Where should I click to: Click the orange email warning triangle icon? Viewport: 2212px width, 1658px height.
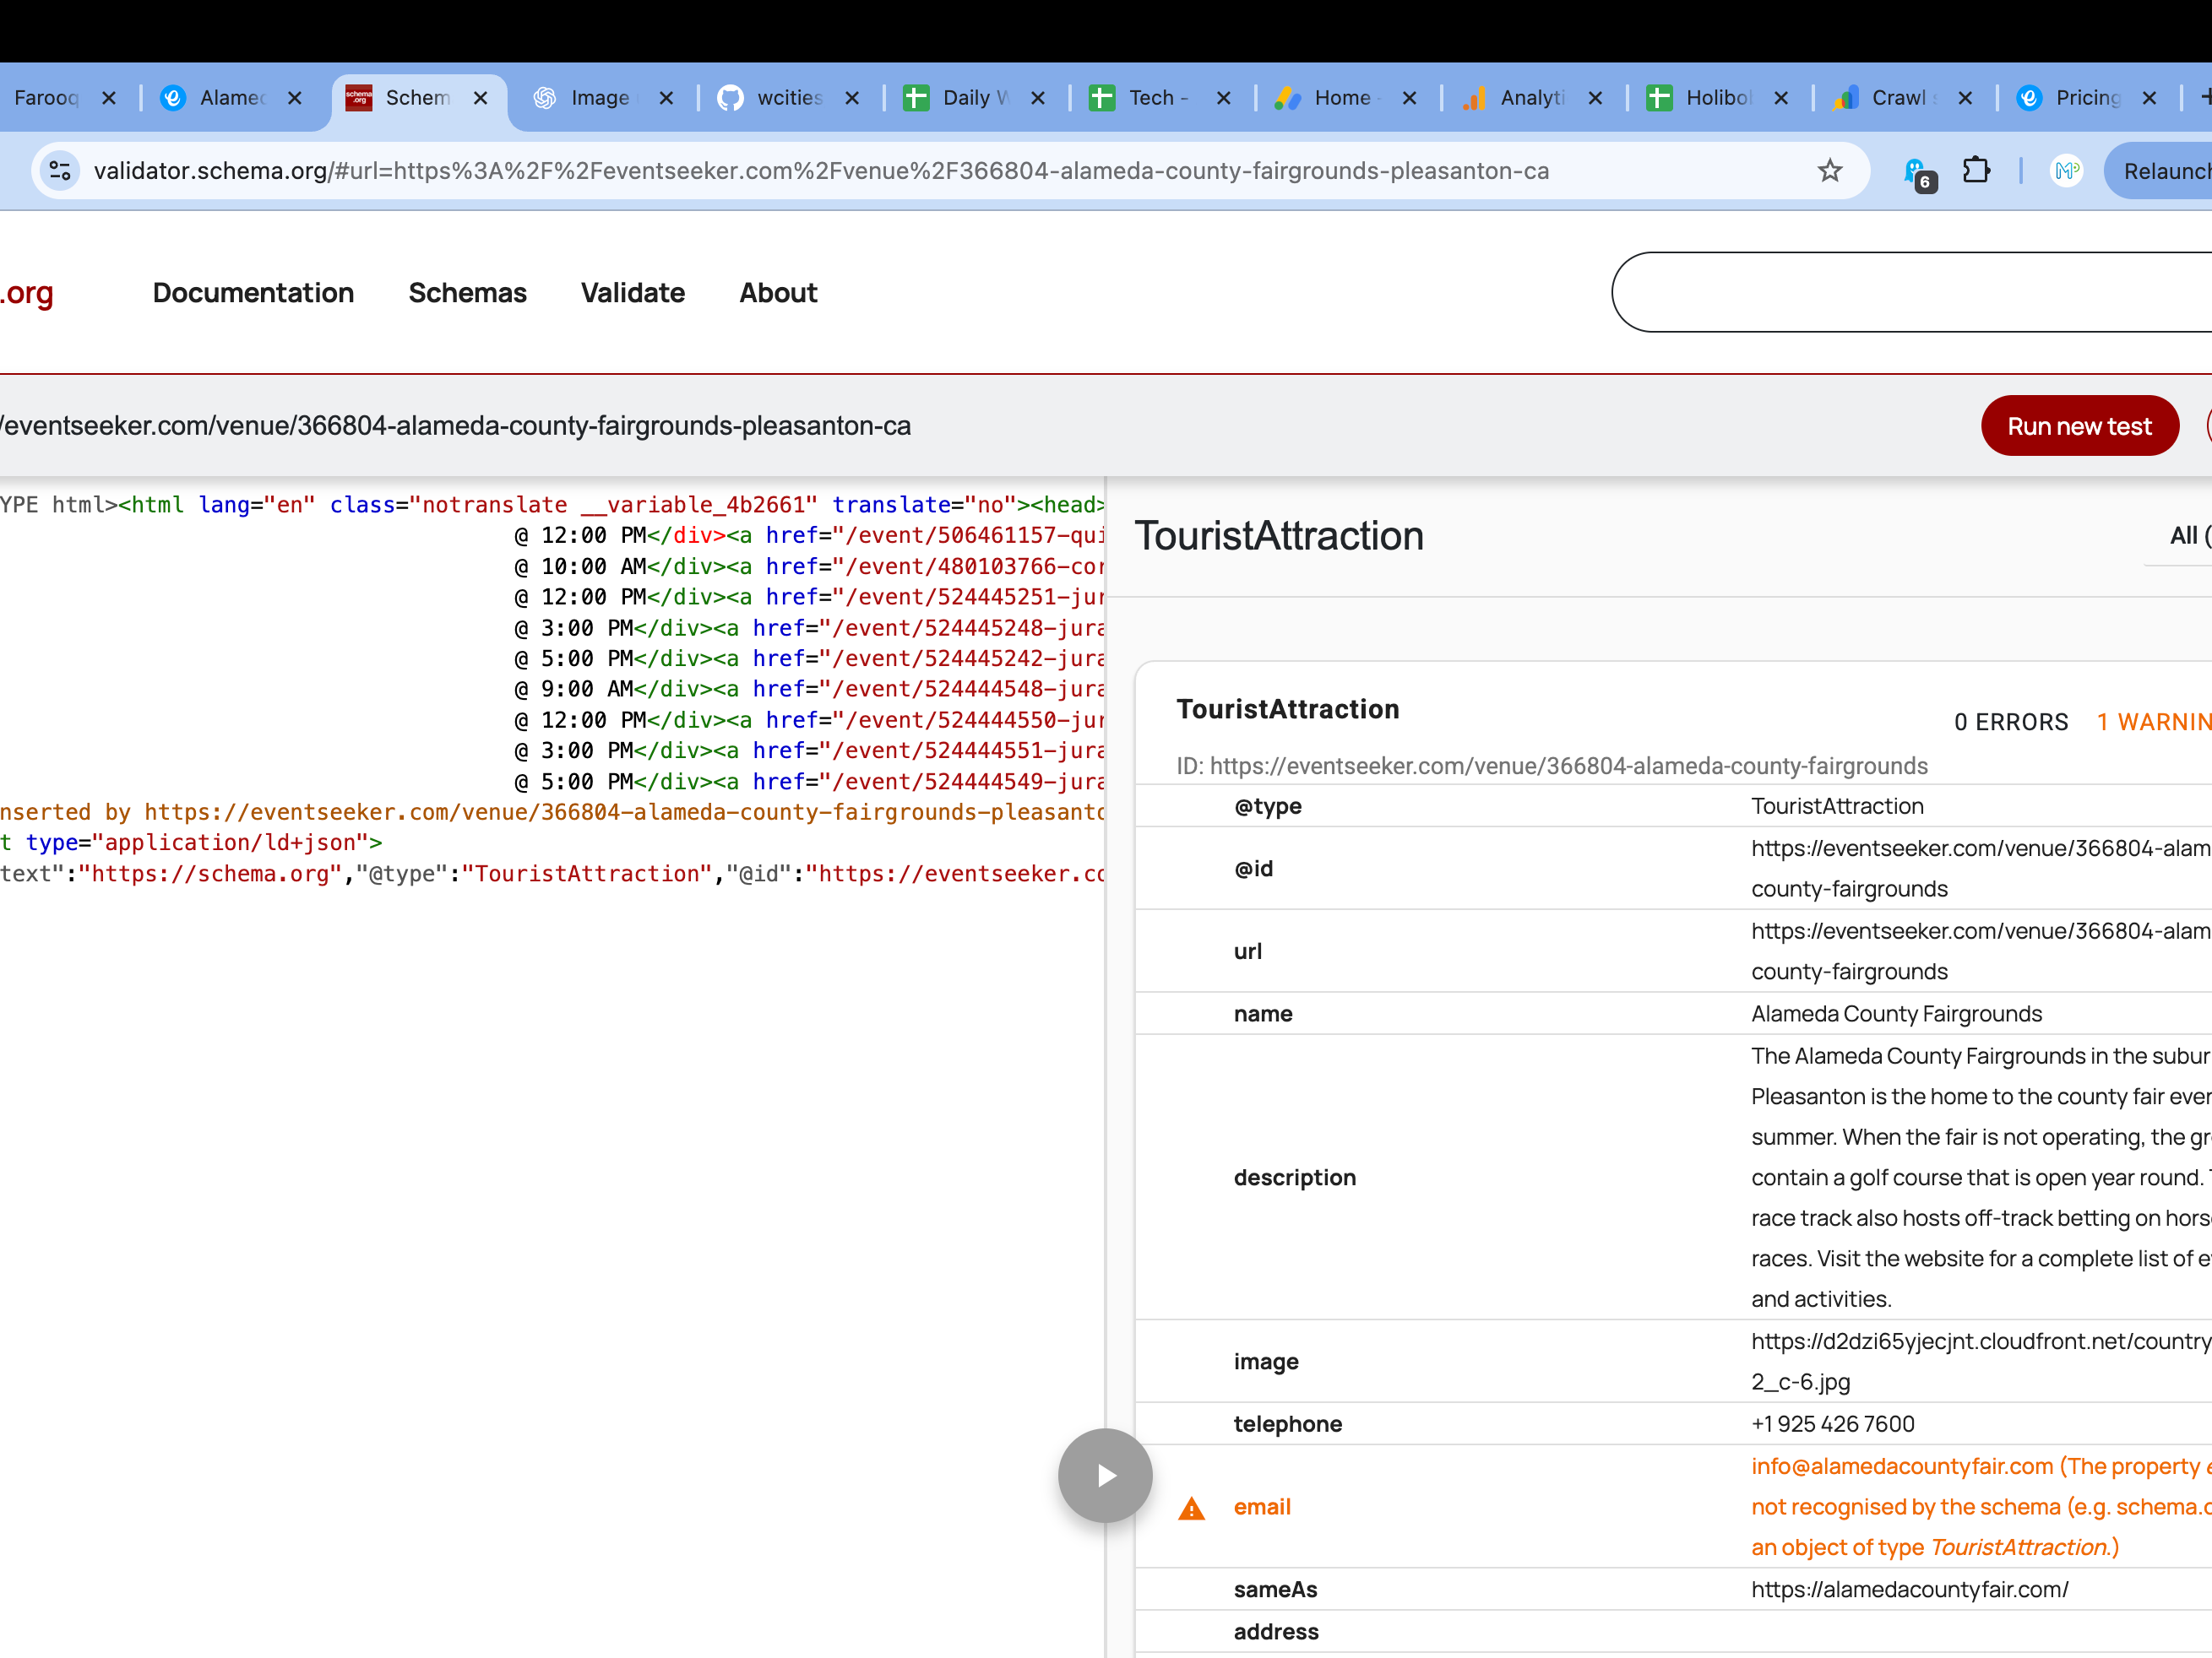1191,1508
